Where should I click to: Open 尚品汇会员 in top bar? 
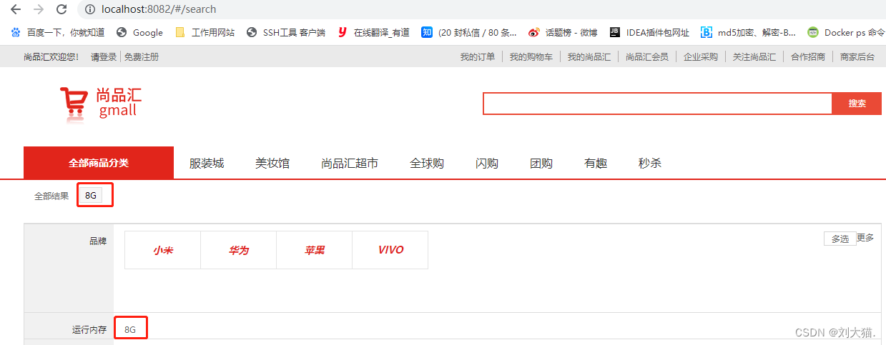point(646,57)
